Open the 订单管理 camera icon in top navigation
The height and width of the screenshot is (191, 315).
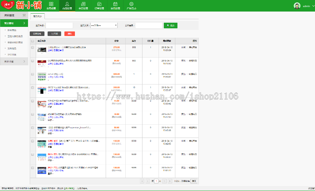[x=99, y=4]
